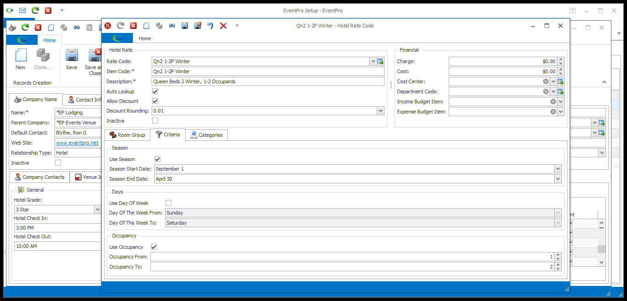Clear the Cost Center field value

[x=546, y=81]
